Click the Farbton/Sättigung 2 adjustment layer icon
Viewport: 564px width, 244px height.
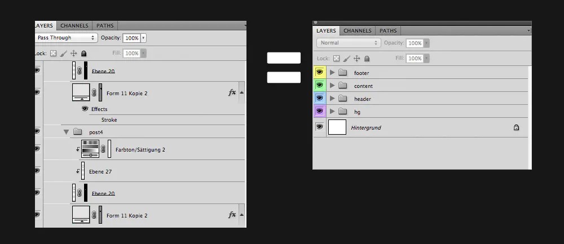90,149
